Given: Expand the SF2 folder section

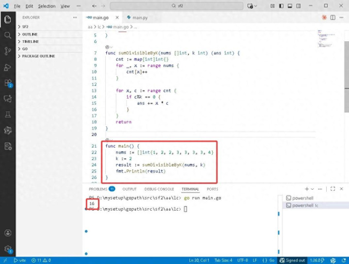Looking at the screenshot, I should point(25,27).
